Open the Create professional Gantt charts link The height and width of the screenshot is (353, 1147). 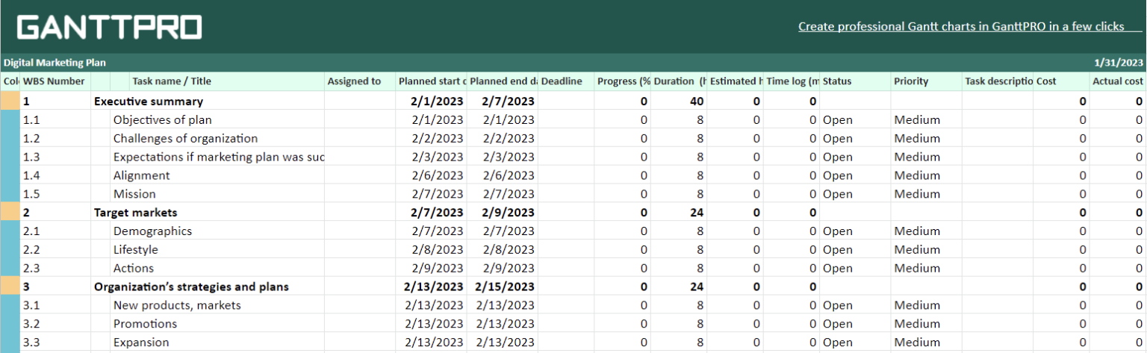click(x=960, y=27)
